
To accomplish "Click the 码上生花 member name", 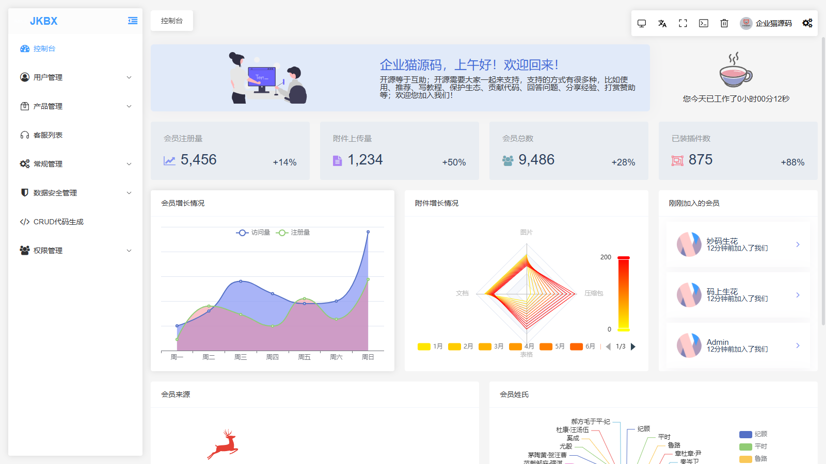I will 722,291.
